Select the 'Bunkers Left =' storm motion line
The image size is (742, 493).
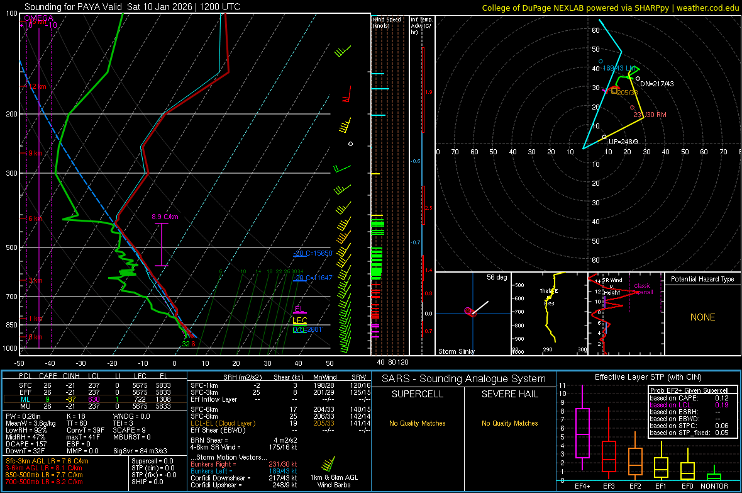click(x=244, y=471)
